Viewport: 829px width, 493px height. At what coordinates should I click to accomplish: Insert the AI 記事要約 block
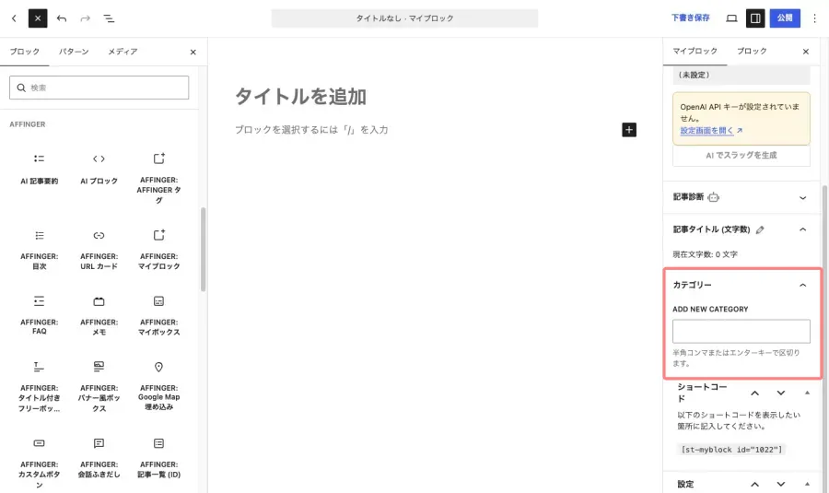click(39, 170)
